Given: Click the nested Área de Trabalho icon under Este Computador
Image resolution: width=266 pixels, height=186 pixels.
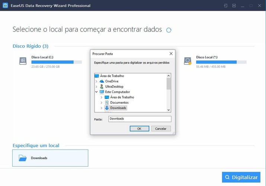Looking at the screenshot, I should 107,97.
